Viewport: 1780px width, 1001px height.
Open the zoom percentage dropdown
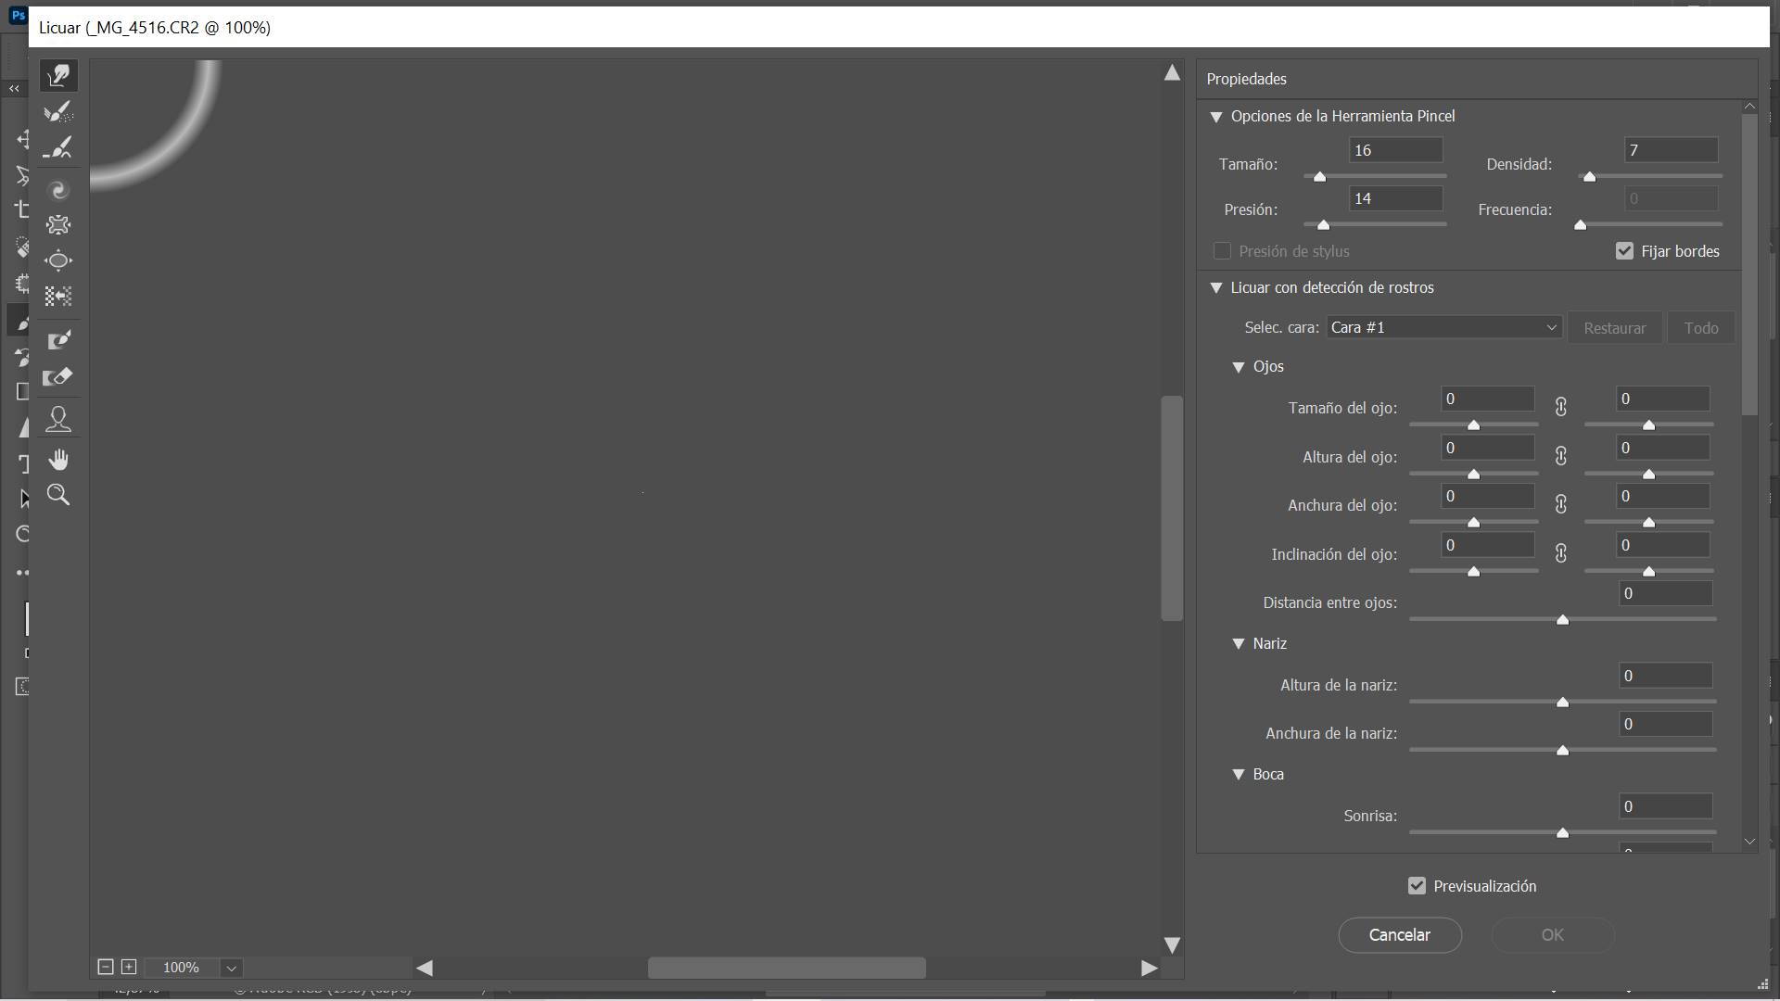232,968
